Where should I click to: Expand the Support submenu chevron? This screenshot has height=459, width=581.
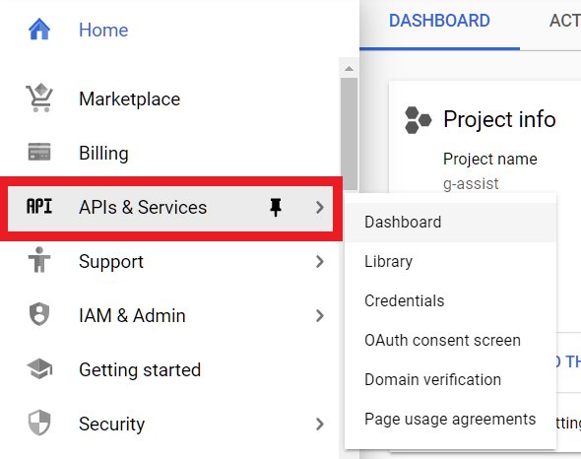320,261
